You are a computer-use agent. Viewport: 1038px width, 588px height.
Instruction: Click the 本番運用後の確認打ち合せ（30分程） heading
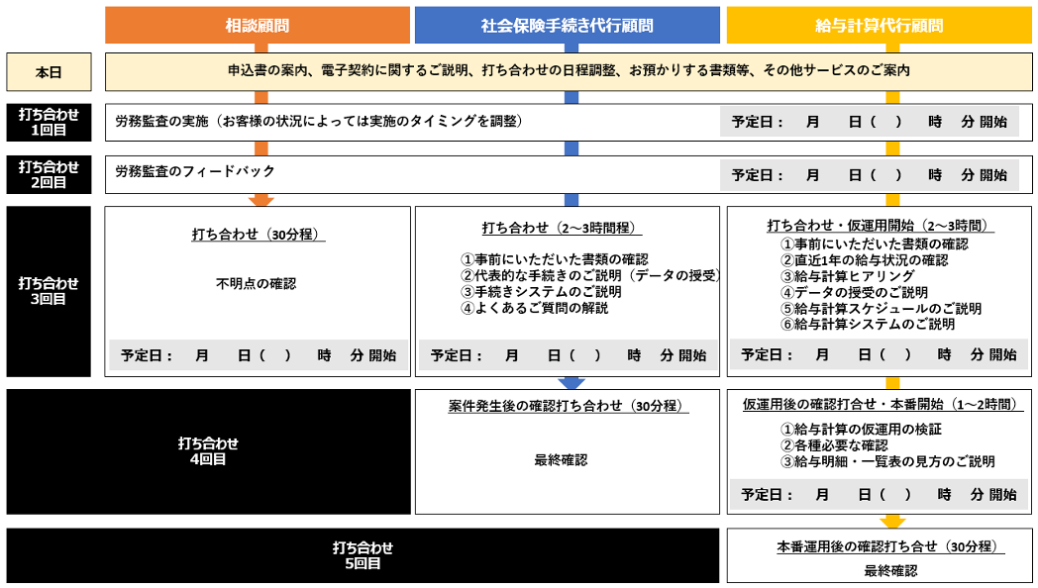890,546
